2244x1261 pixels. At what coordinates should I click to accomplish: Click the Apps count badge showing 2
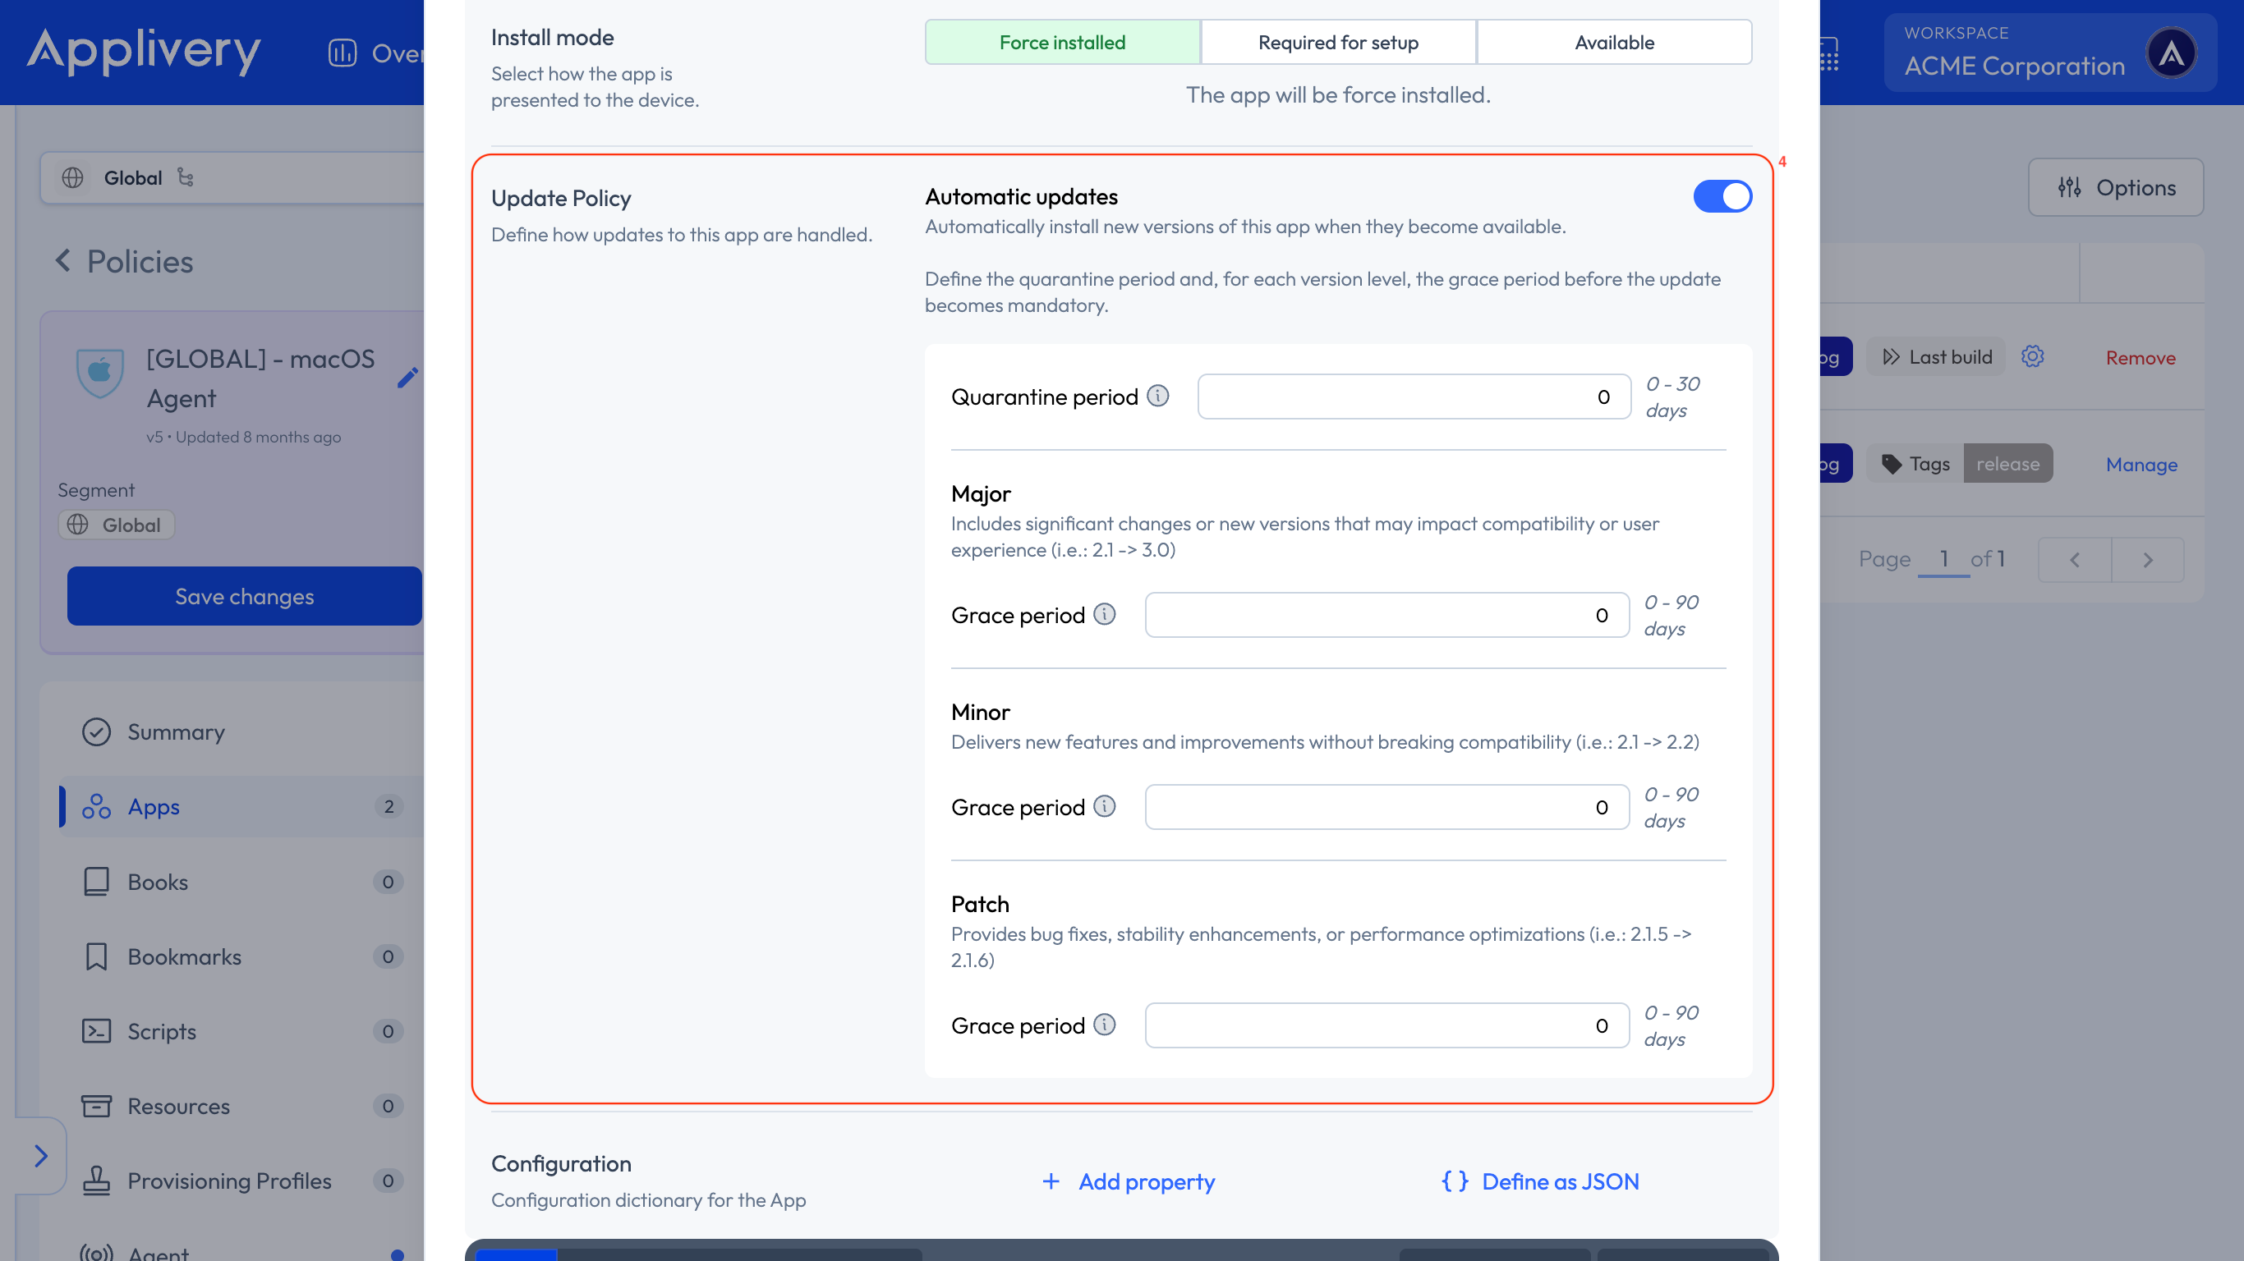pos(389,807)
